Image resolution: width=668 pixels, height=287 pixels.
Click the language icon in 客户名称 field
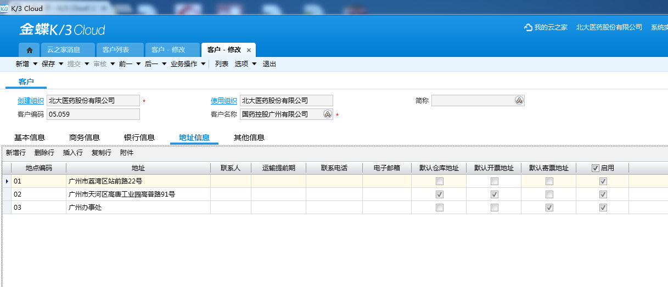coord(328,114)
